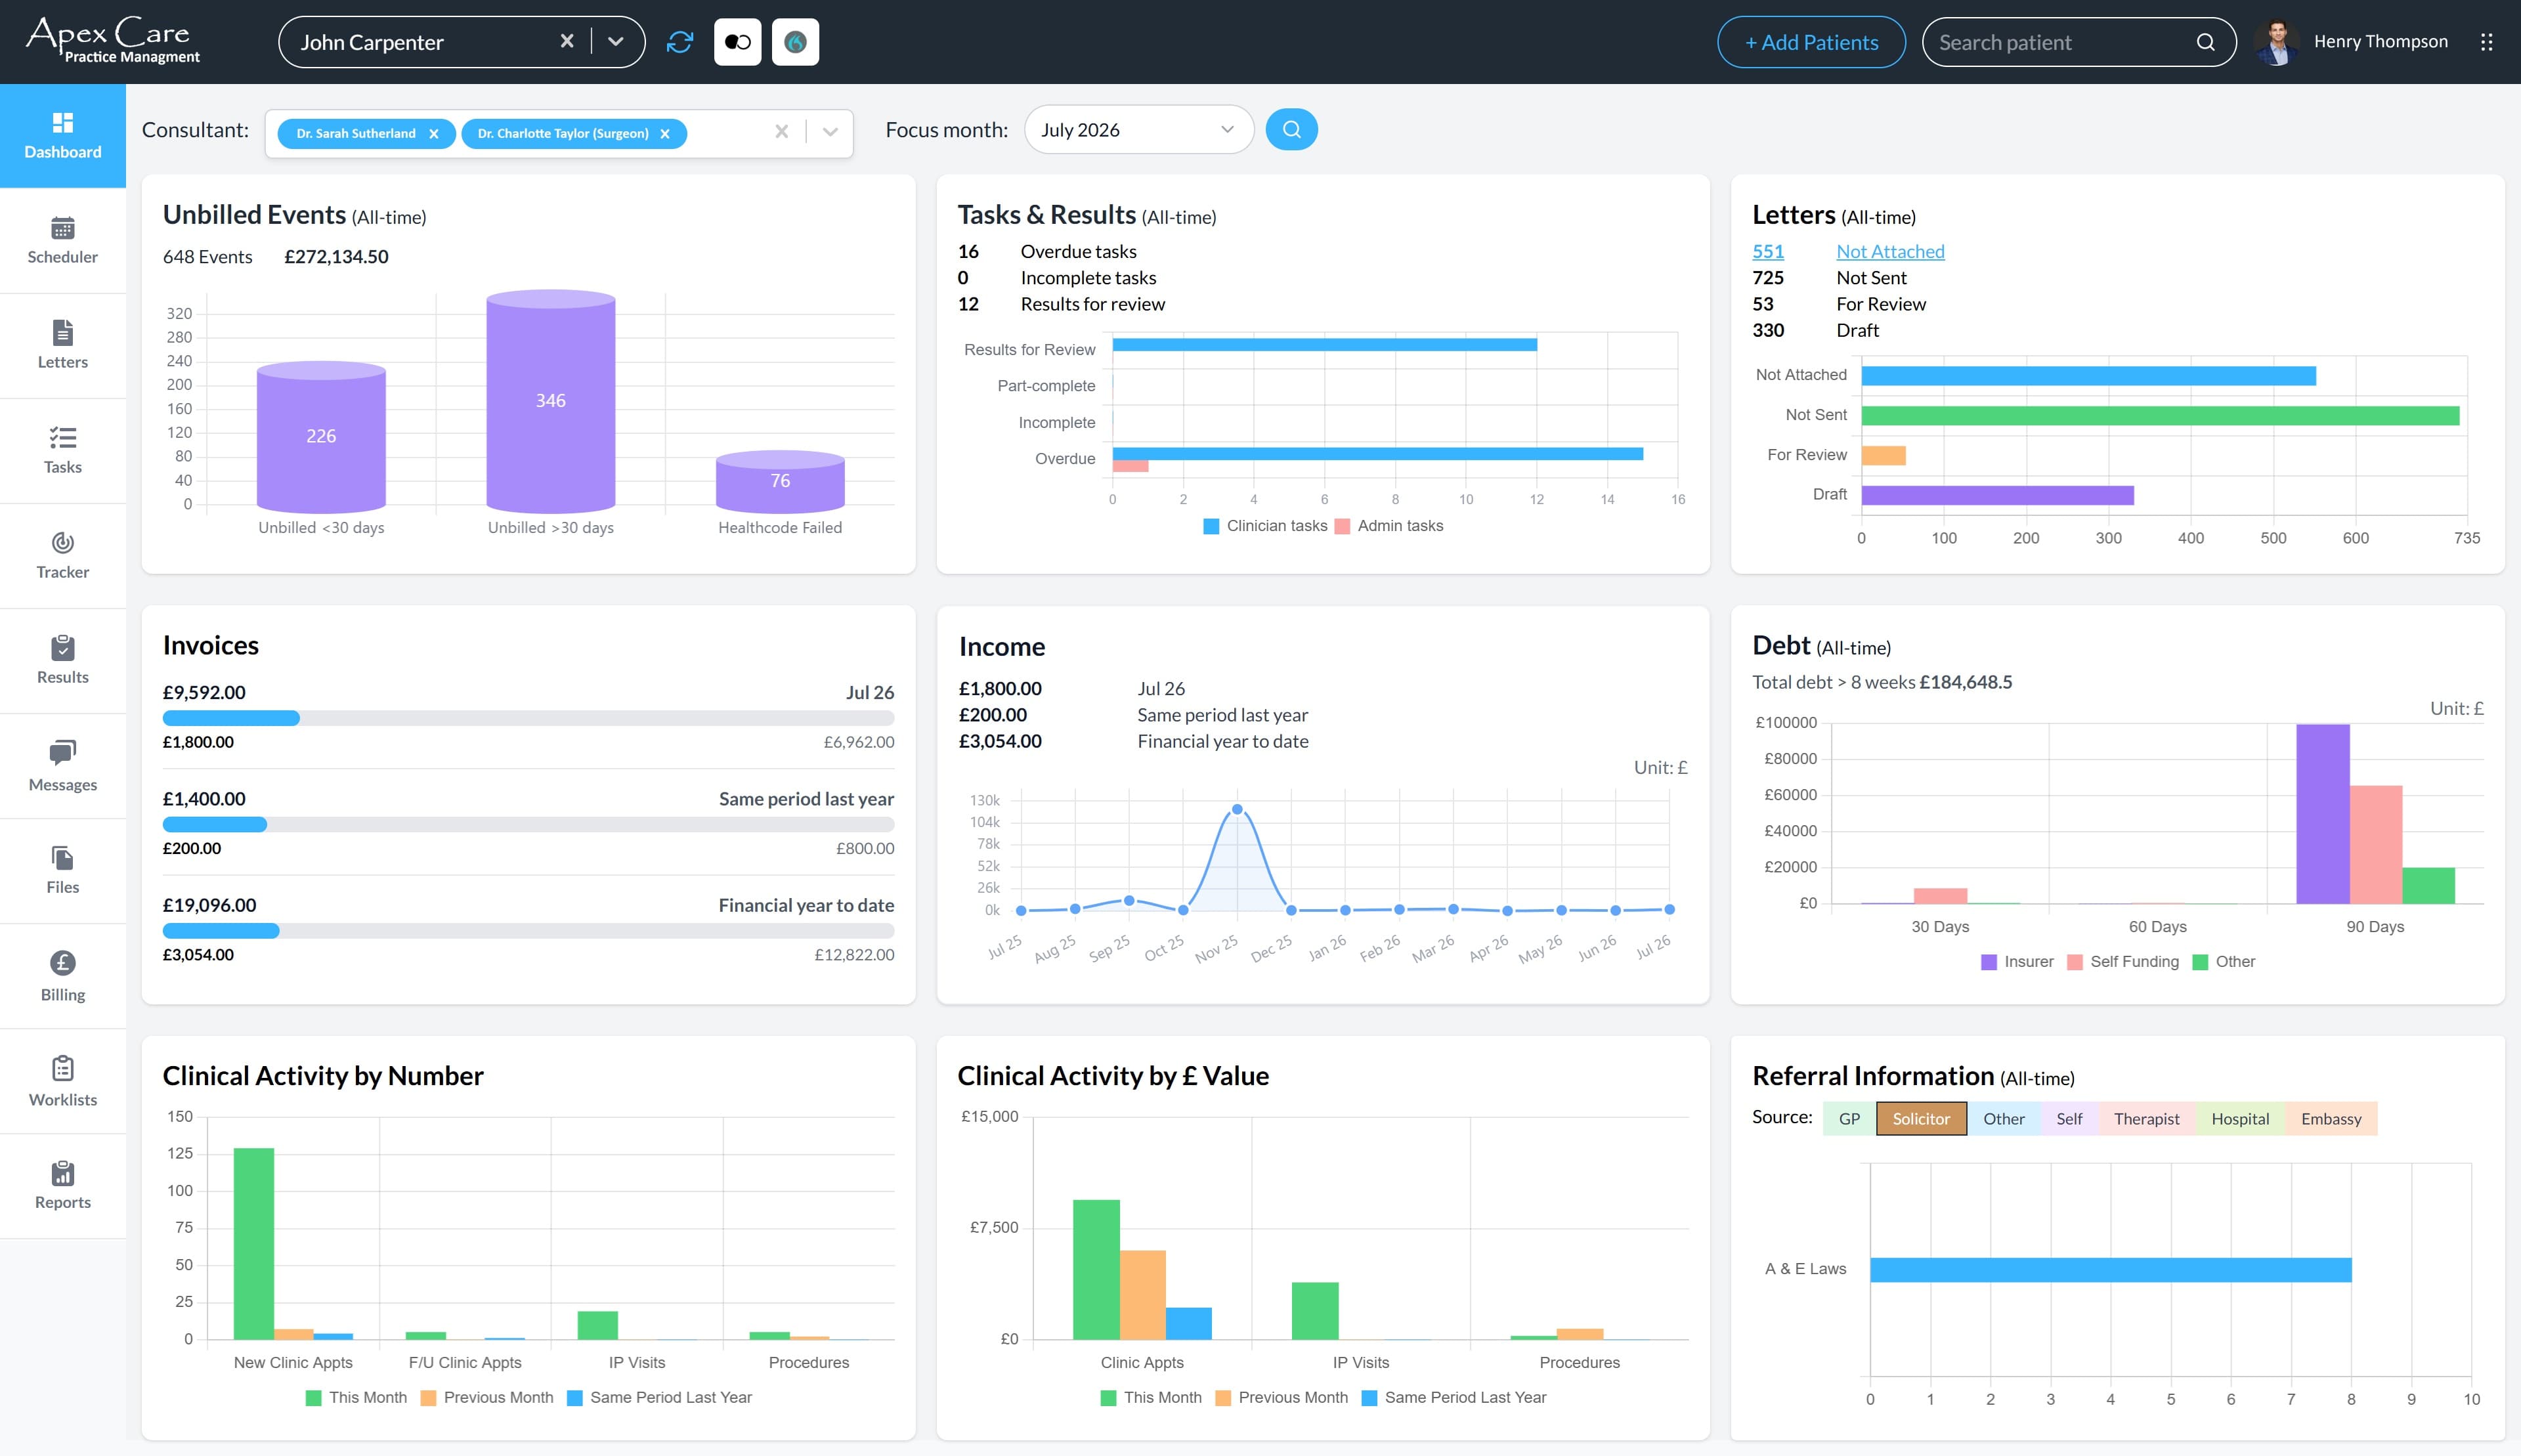The image size is (2521, 1456).
Task: Toggle Previous Month legend in Activity by £ Value
Action: tap(1282, 1398)
